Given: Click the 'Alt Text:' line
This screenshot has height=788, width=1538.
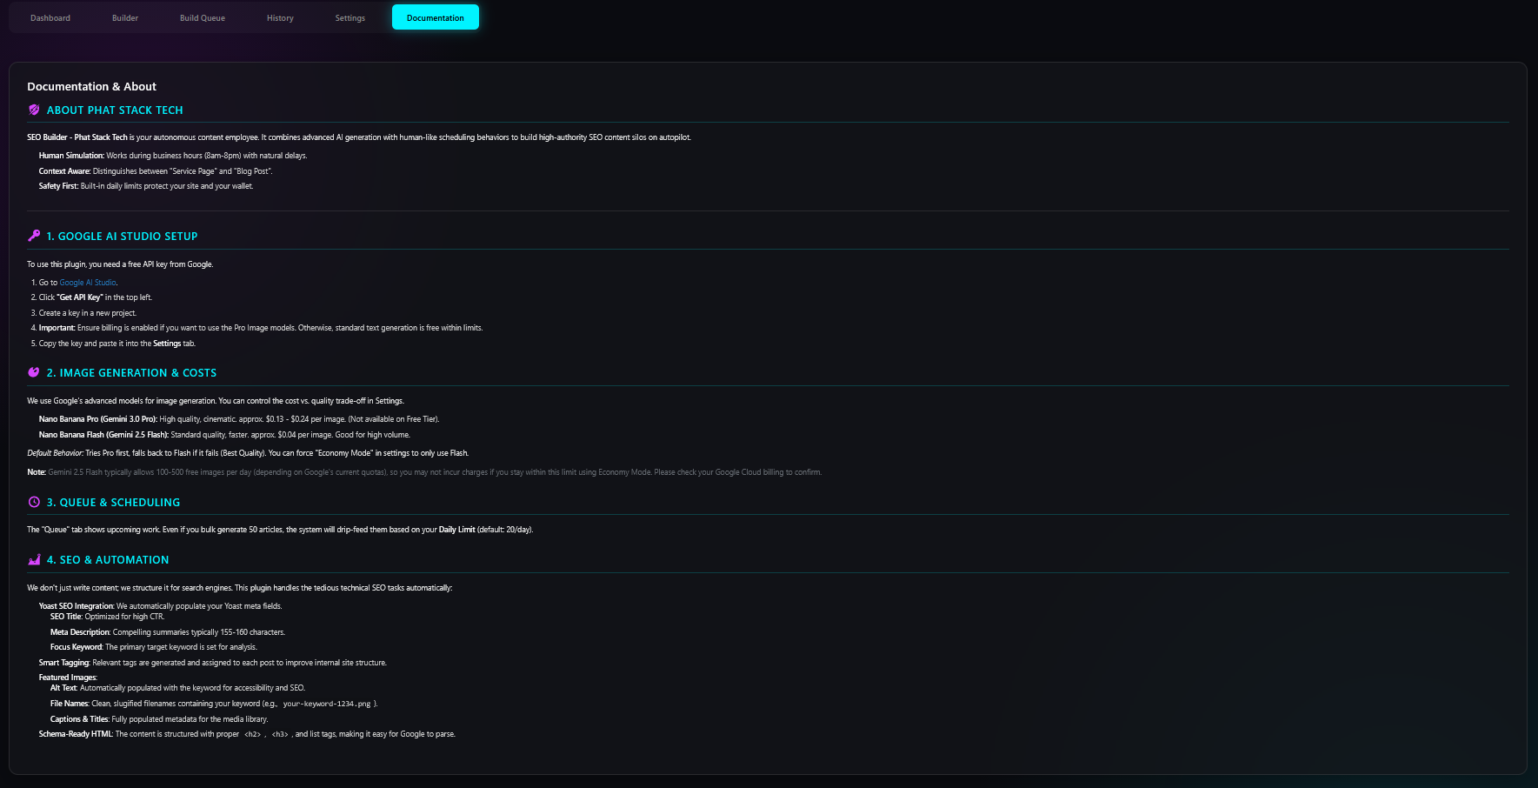Looking at the screenshot, I should 177,688.
